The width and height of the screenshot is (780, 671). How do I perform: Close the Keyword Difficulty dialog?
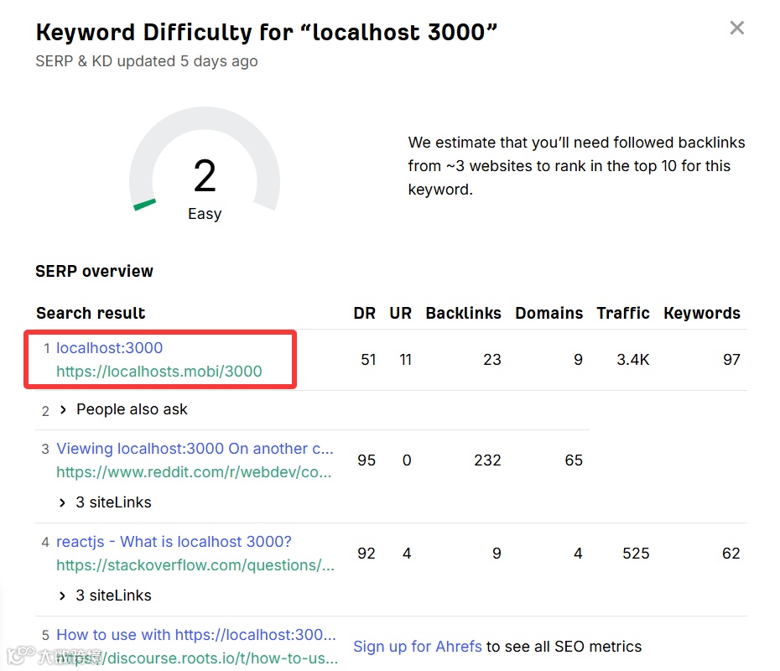pos(737,29)
